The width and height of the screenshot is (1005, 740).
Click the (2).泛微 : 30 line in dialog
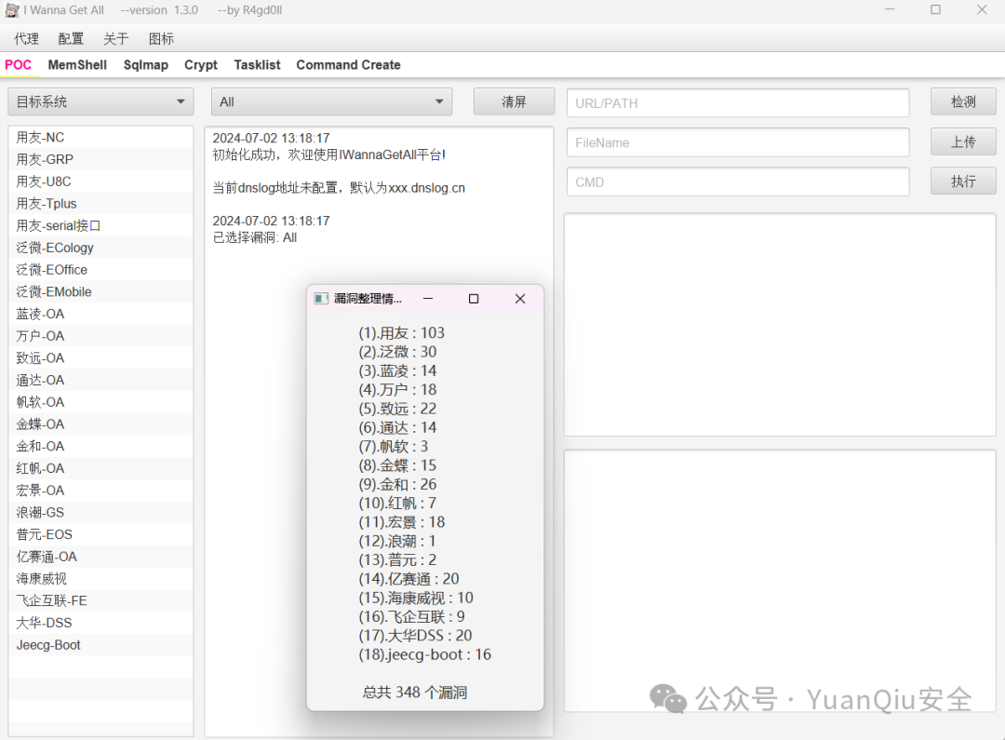(x=397, y=352)
